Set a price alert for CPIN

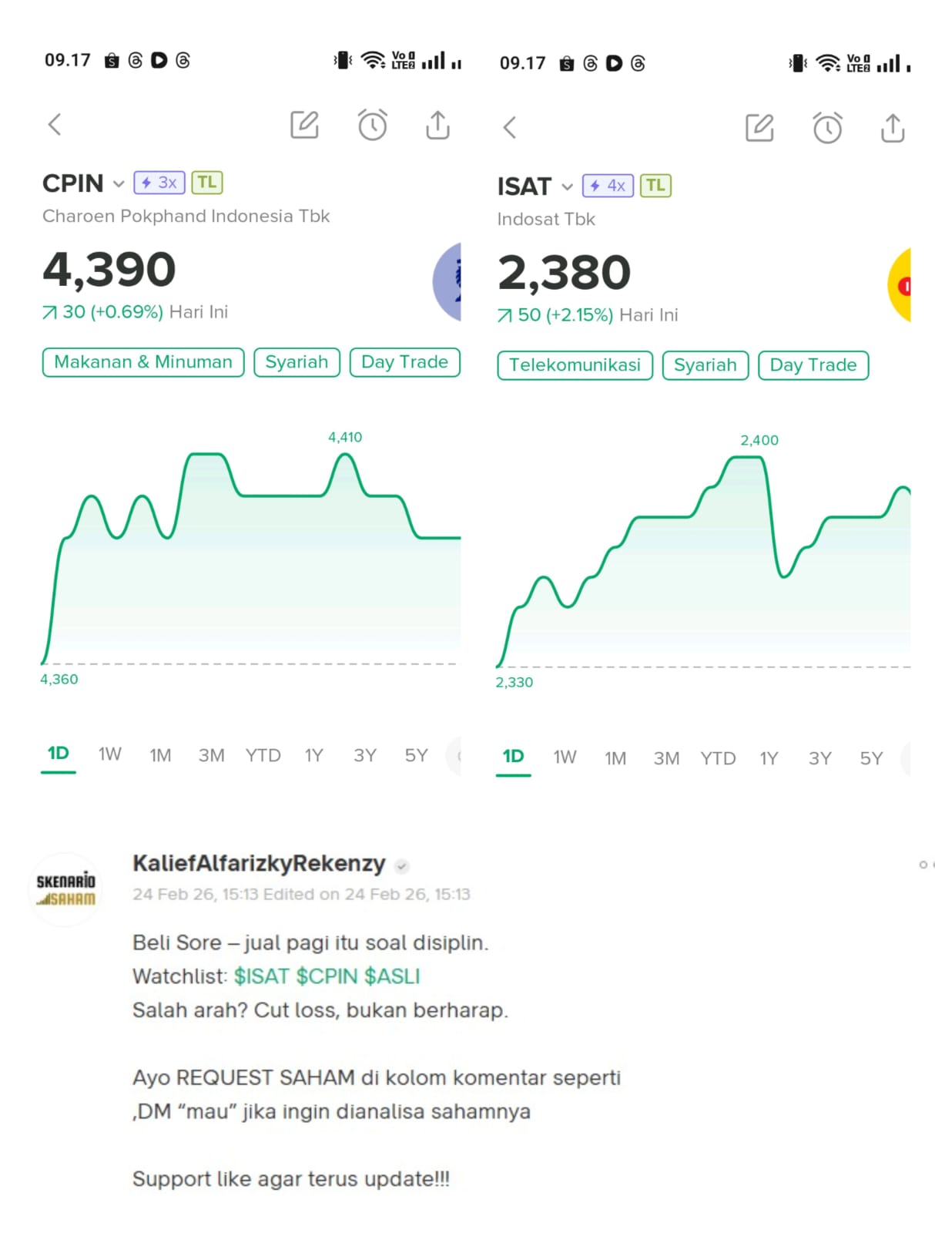(373, 125)
